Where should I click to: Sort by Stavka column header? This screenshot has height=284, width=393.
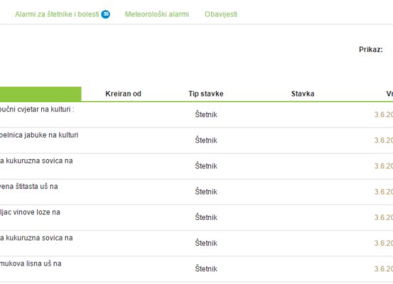303,94
